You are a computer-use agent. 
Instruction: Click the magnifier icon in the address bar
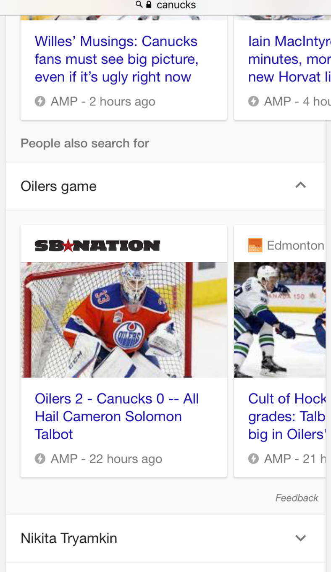pyautogui.click(x=139, y=5)
